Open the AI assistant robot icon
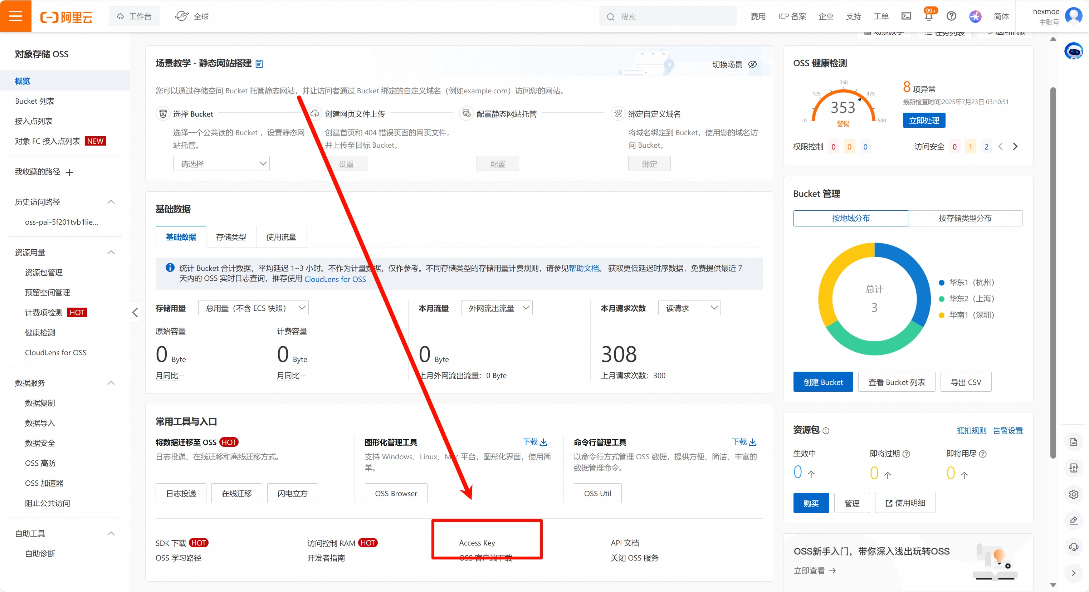Screen dimensions: 1089x592 click(x=1073, y=52)
